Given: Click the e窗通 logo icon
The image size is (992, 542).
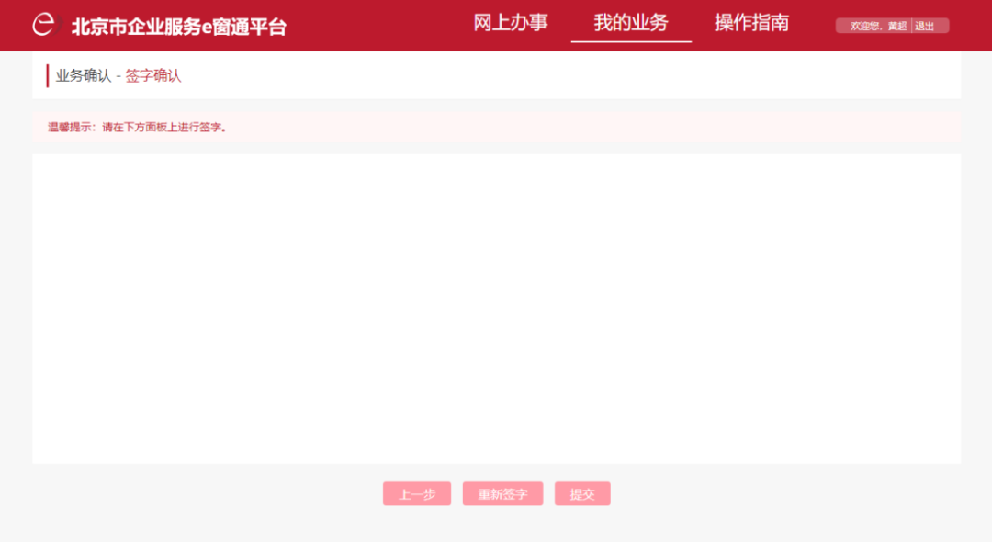Looking at the screenshot, I should tap(46, 25).
